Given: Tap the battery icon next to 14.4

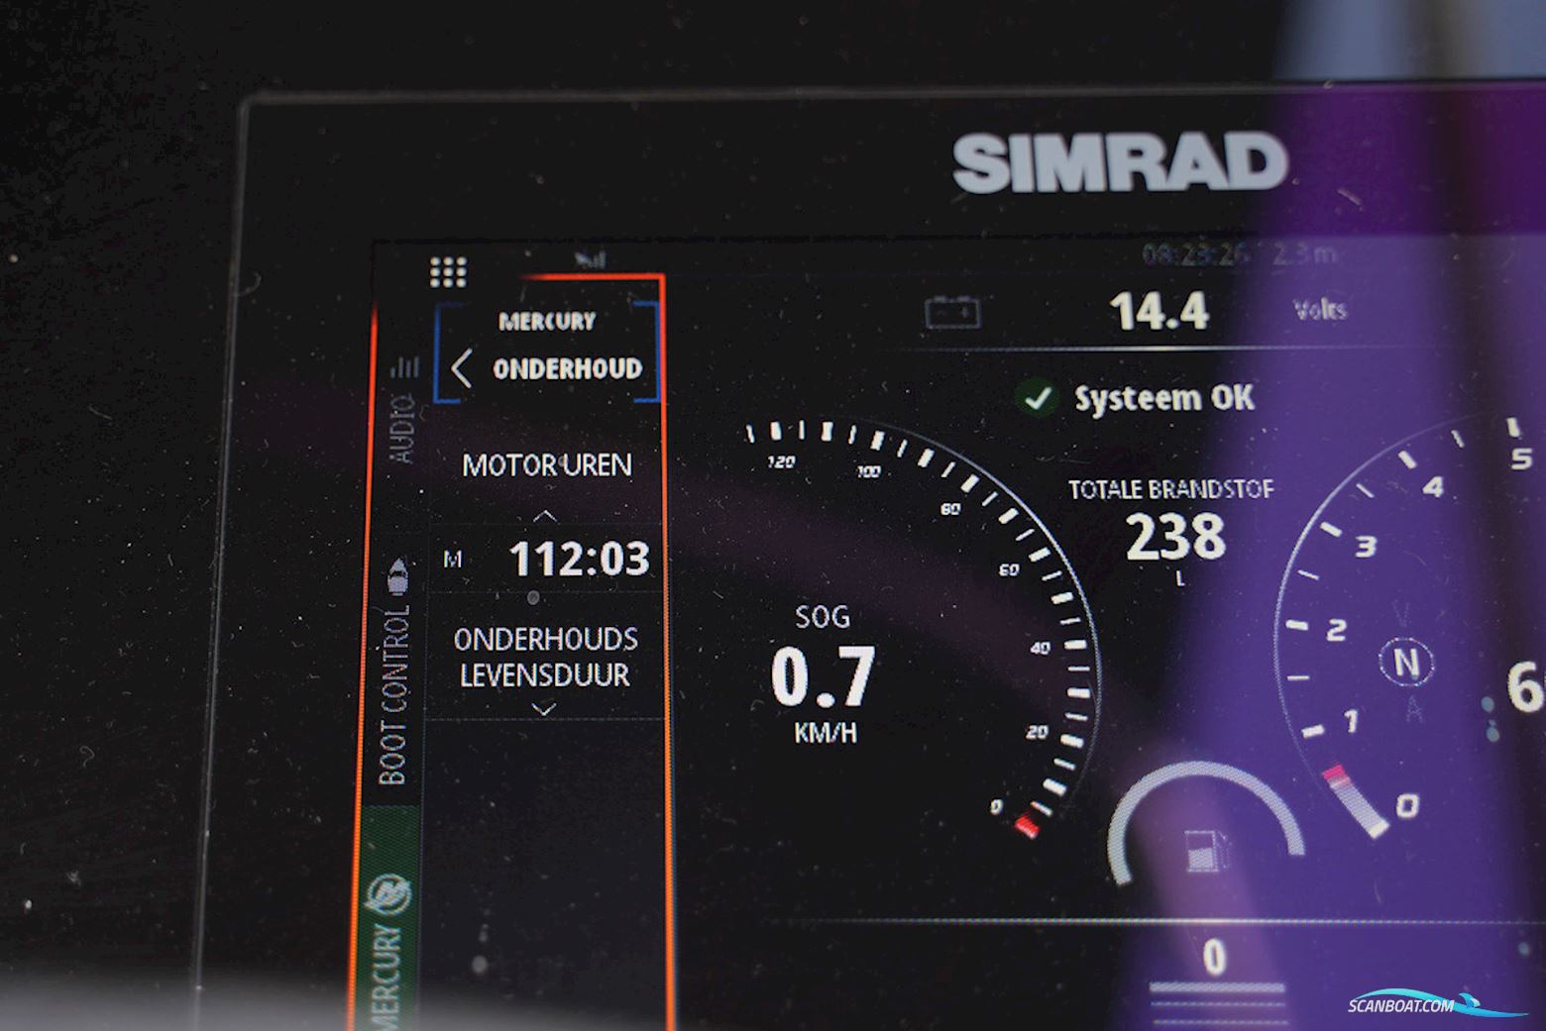Looking at the screenshot, I should point(952,312).
